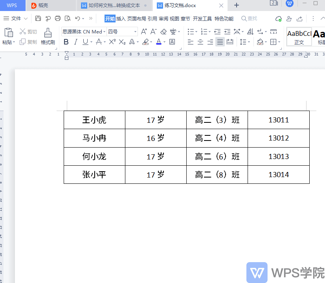The width and height of the screenshot is (325, 283).
Task: Open the vertical three-dot more menu
Action: pyautogui.click(x=313, y=18)
